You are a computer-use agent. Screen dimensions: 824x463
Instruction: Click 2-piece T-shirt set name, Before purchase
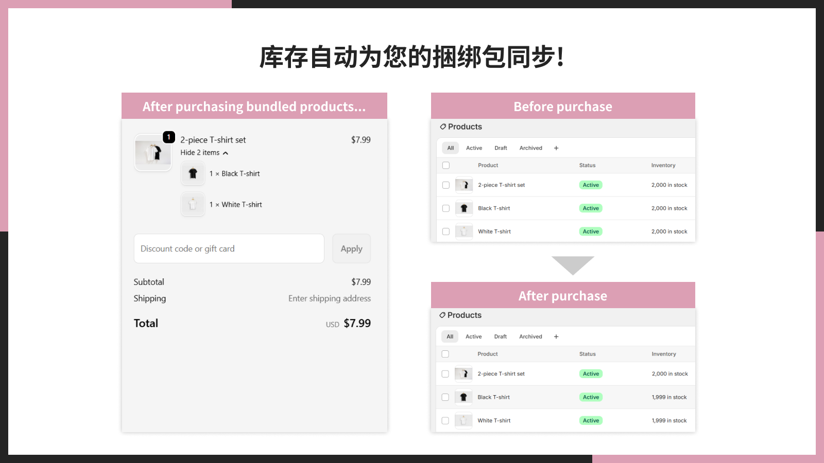(x=502, y=185)
